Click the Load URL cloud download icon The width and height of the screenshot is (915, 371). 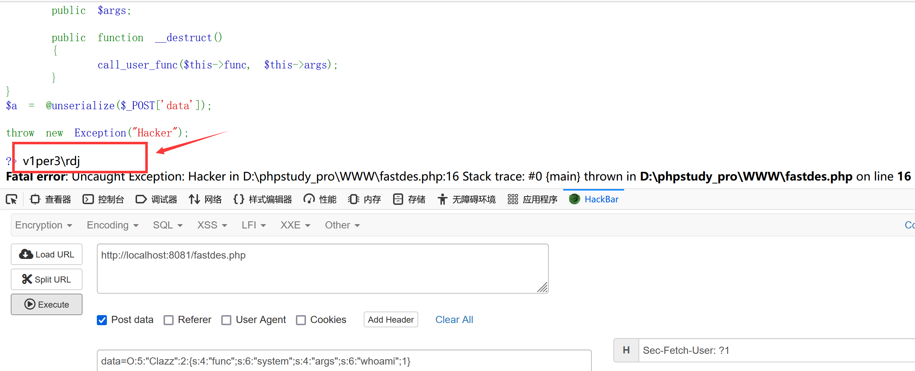[x=26, y=254]
